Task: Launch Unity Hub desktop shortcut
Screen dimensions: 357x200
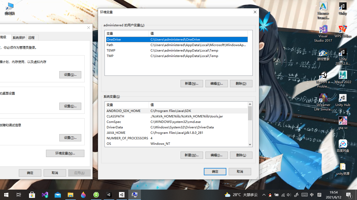Action: tap(343, 100)
